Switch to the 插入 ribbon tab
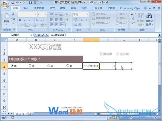This screenshot has width=162, height=121. pos(26,8)
